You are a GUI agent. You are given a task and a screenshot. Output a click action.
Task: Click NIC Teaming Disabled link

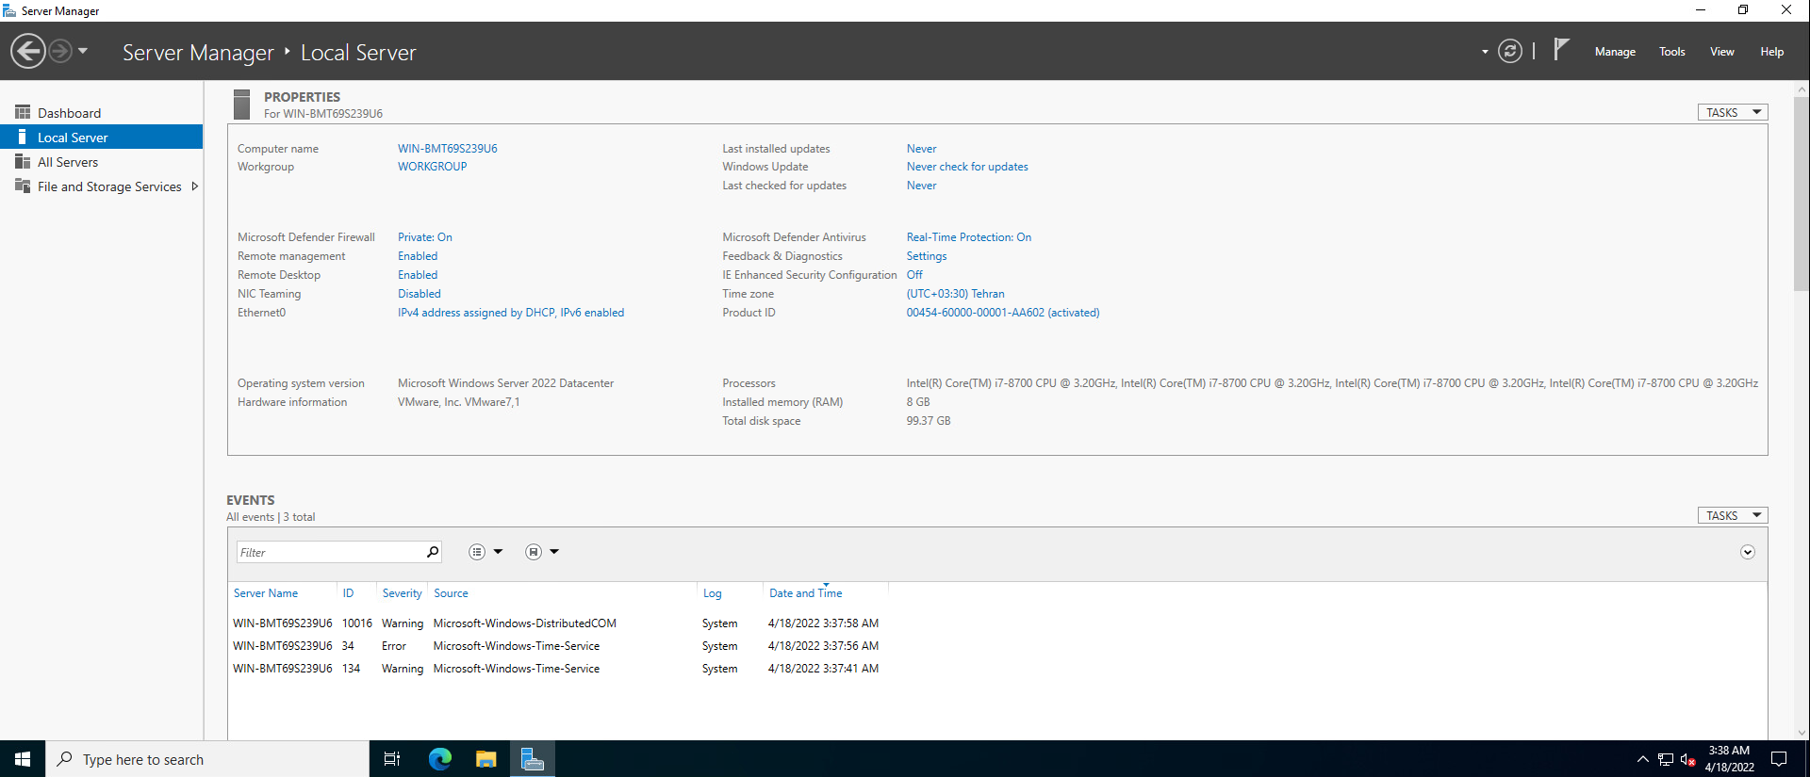pyautogui.click(x=420, y=294)
